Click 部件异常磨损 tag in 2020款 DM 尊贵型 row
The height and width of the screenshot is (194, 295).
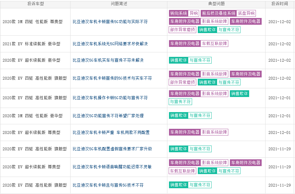(182, 30)
